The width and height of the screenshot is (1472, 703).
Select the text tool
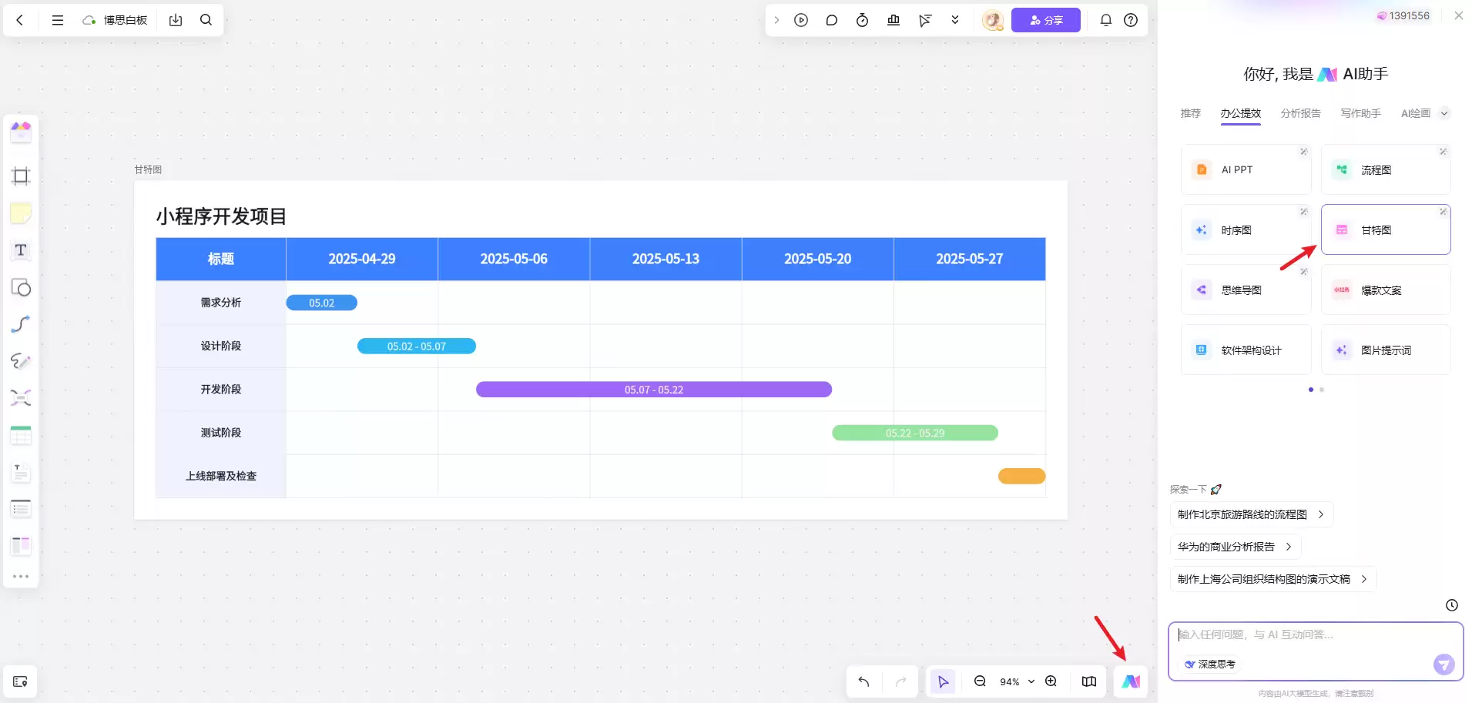click(x=21, y=250)
